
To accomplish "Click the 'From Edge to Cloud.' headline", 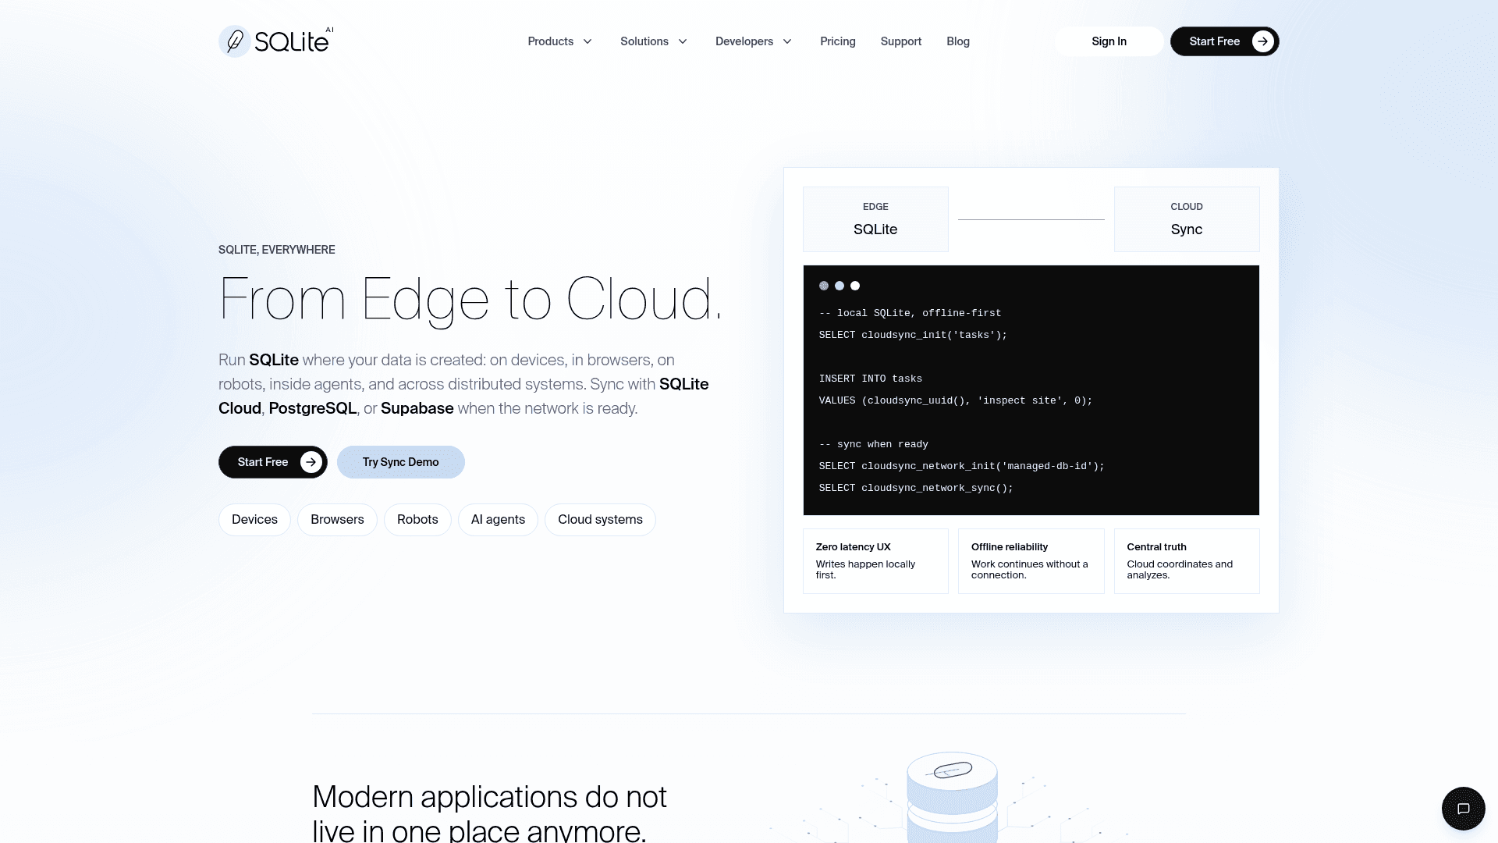I will click(470, 300).
